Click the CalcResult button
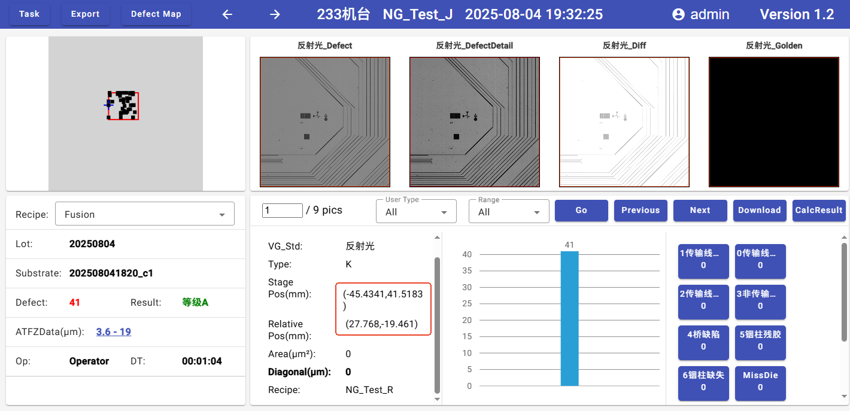This screenshot has width=850, height=411. click(x=818, y=211)
